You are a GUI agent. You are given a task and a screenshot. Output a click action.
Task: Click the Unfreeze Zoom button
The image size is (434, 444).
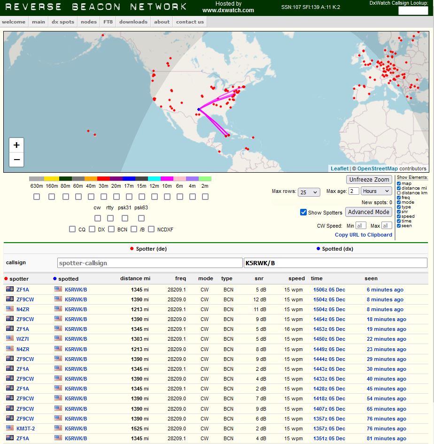click(x=369, y=180)
